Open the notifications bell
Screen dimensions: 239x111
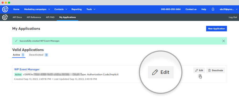[x=213, y=9]
